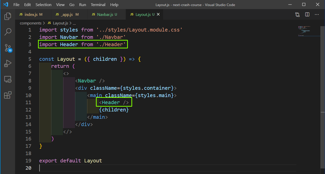
Task: Maximize the Visual Studio Code window
Action: click(x=304, y=5)
